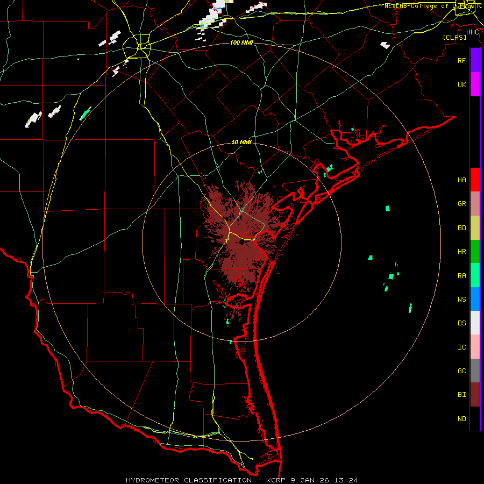The width and height of the screenshot is (484, 484).
Task: Click the RF purple legend color swatch
Action: tap(475, 60)
